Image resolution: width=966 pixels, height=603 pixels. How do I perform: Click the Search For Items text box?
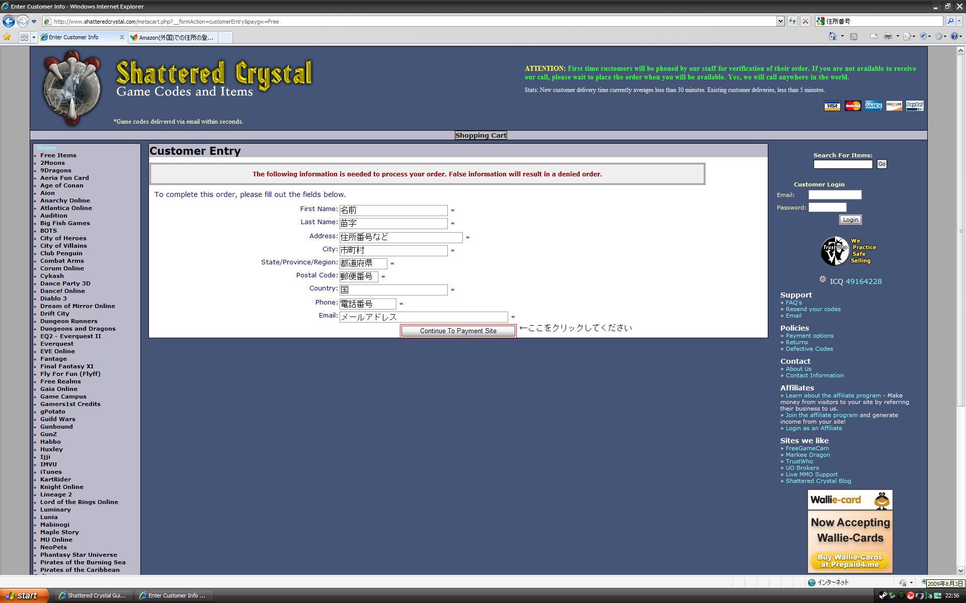click(843, 164)
